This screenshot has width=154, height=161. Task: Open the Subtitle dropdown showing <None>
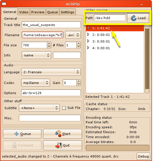tap(39, 108)
